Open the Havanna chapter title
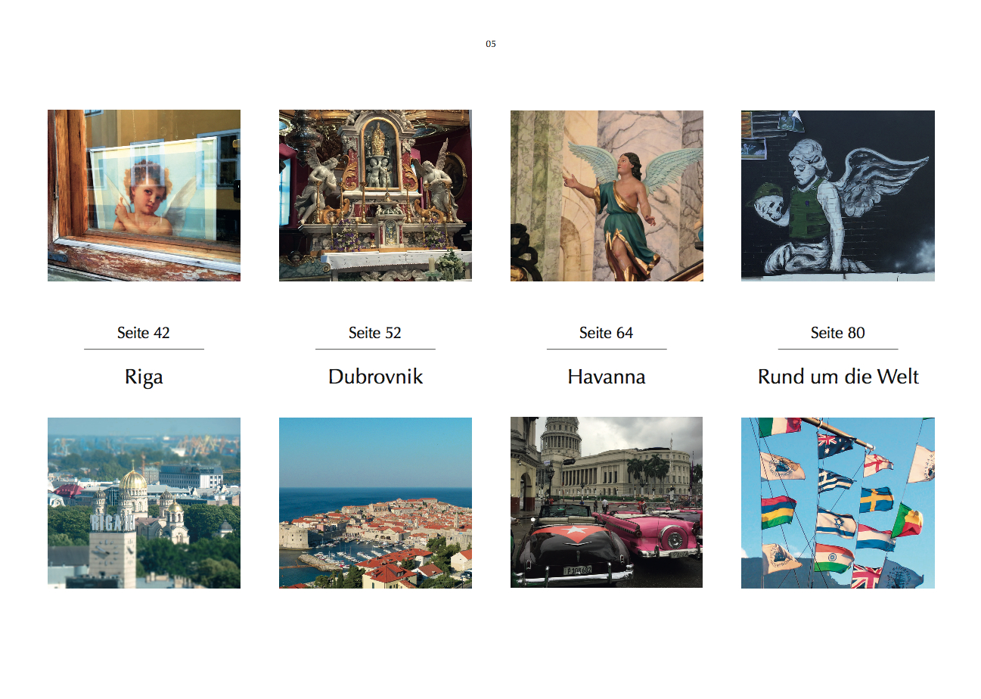981x699 pixels. coord(607,377)
